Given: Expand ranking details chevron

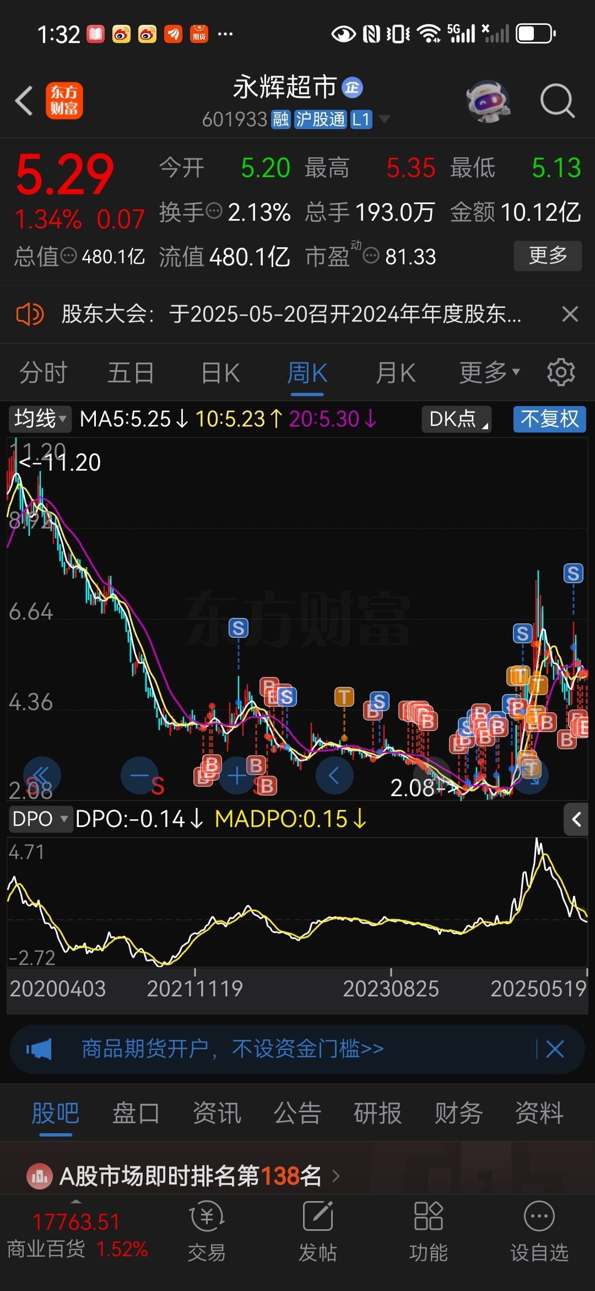Looking at the screenshot, I should pos(336,1176).
